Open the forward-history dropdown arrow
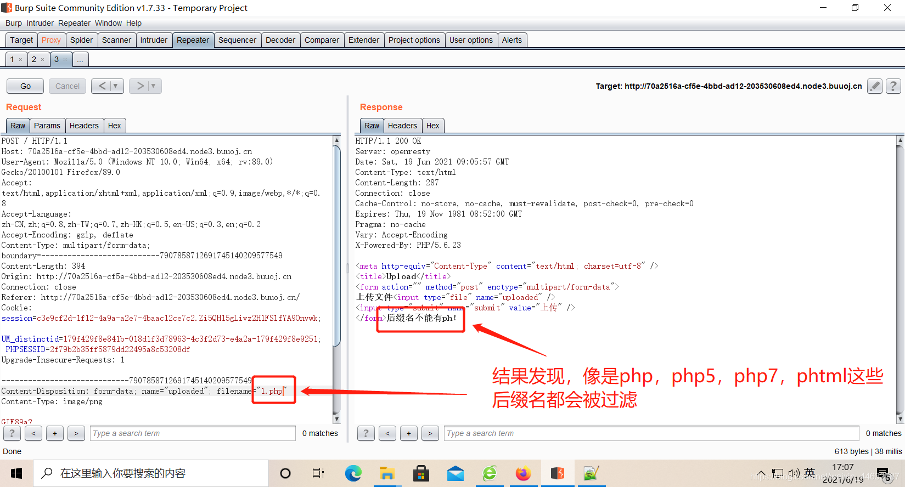This screenshot has height=487, width=905. pos(154,86)
